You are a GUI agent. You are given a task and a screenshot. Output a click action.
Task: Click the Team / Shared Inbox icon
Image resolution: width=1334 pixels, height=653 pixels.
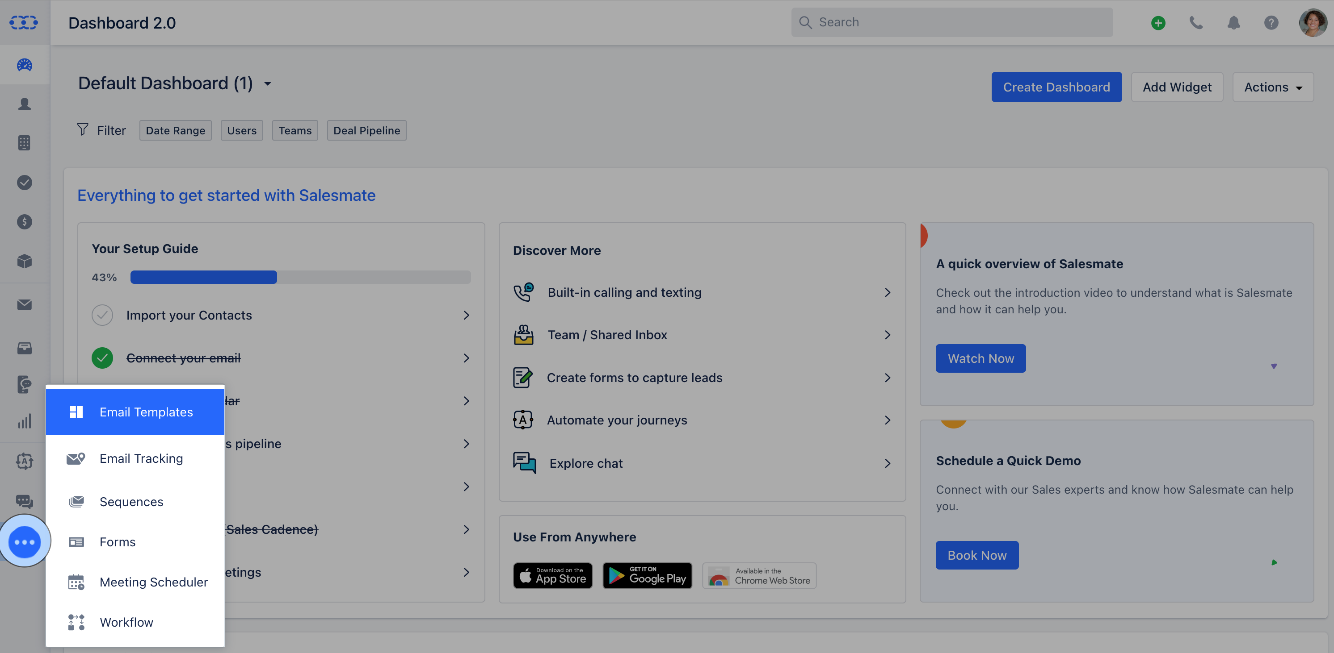[x=523, y=334]
